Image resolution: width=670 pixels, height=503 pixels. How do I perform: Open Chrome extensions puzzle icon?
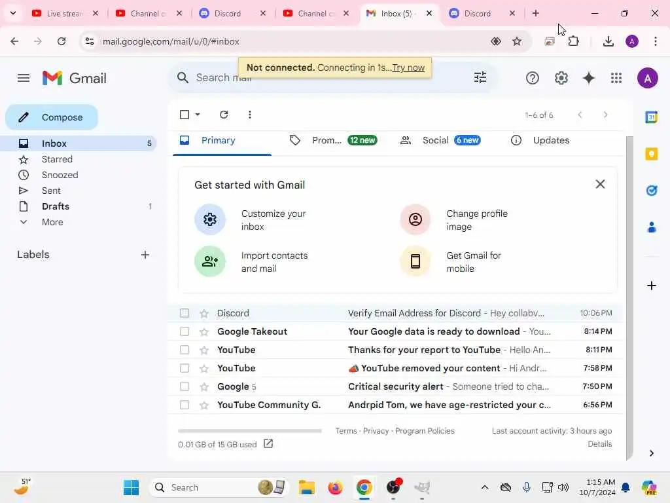pyautogui.click(x=573, y=41)
